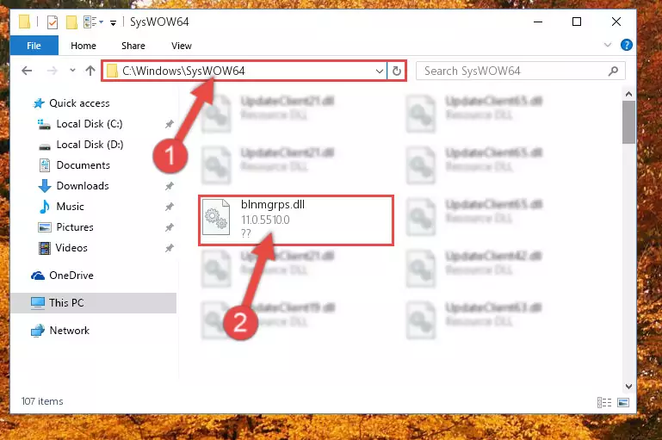Image resolution: width=662 pixels, height=440 pixels.
Task: Expand the ribbon with the chevron
Action: pos(608,45)
